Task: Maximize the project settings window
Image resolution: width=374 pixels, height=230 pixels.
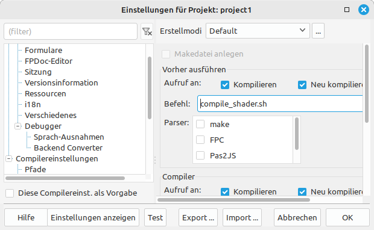Action: click(x=347, y=10)
